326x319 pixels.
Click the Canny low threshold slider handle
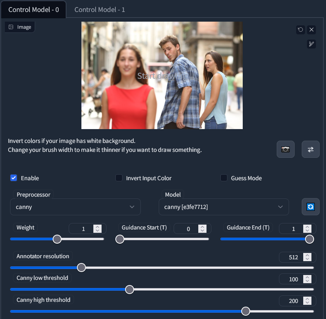(130, 289)
